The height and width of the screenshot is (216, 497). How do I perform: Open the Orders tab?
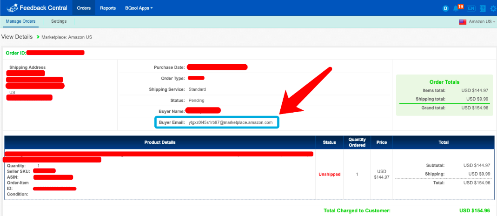click(x=84, y=8)
